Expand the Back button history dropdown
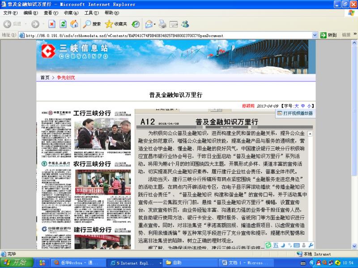 click(26, 24)
